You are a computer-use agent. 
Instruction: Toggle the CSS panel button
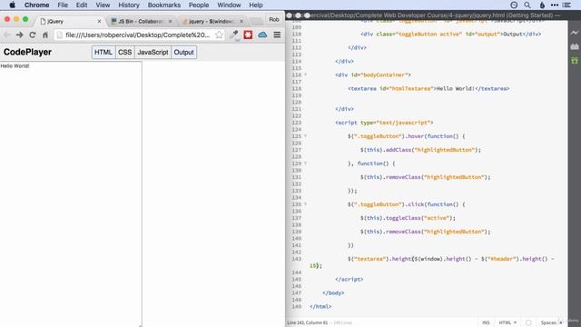[x=125, y=53]
